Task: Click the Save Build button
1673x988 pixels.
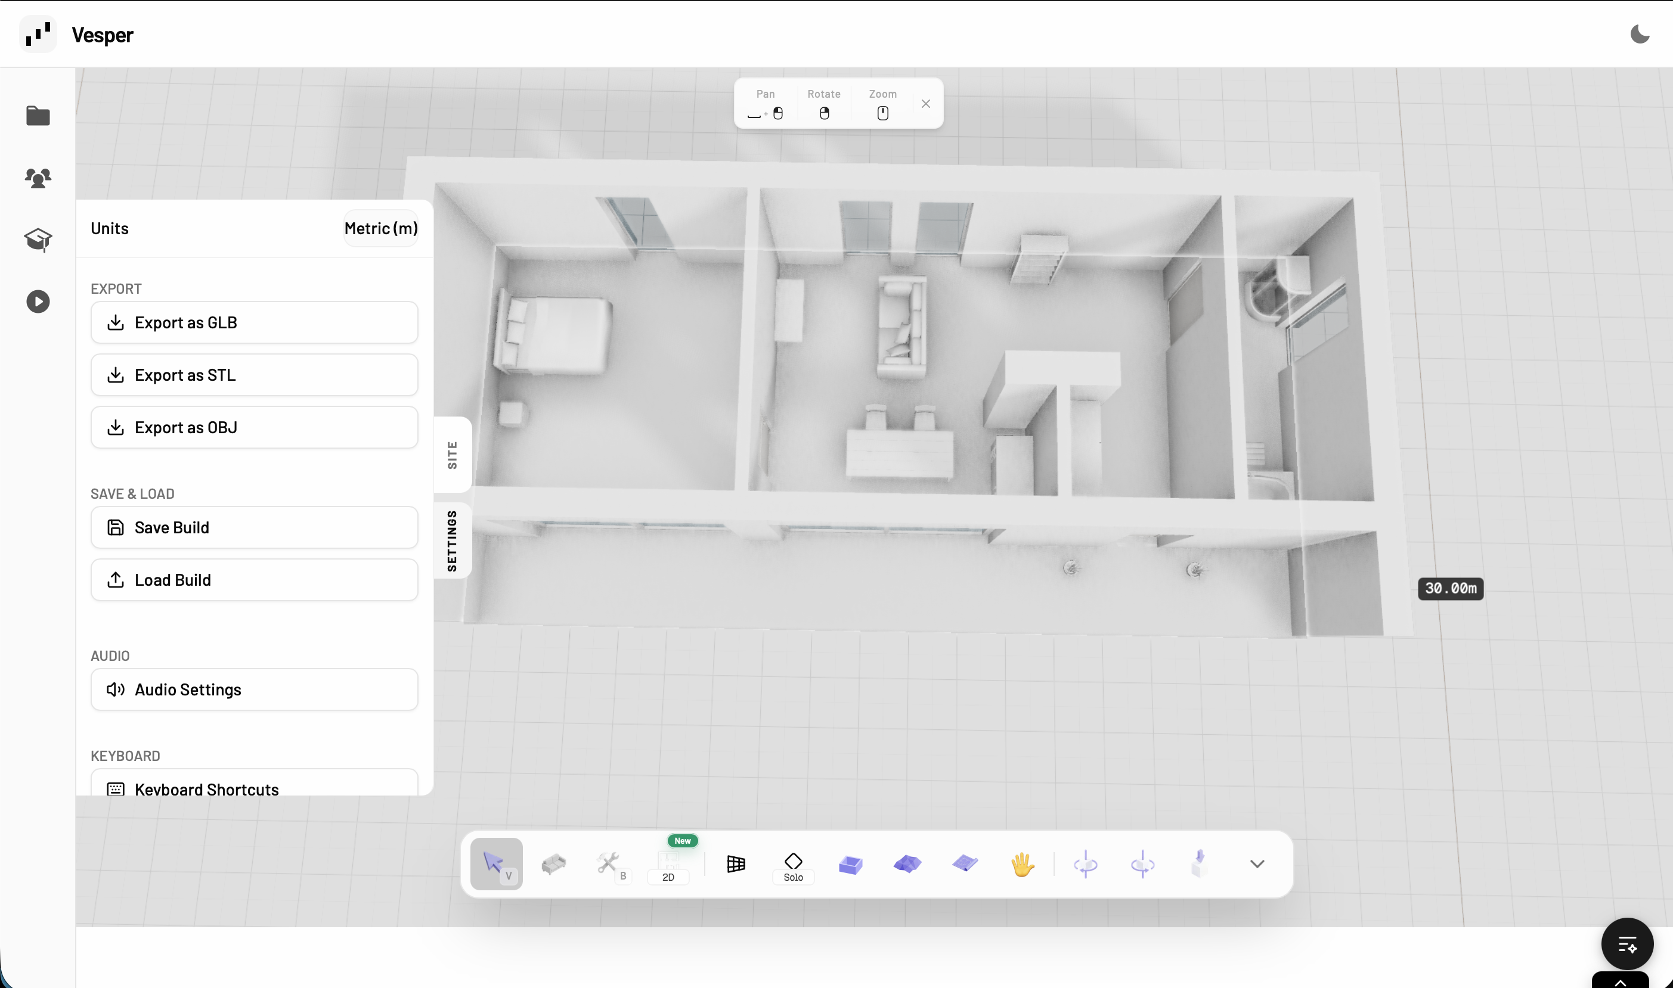Action: (x=255, y=527)
